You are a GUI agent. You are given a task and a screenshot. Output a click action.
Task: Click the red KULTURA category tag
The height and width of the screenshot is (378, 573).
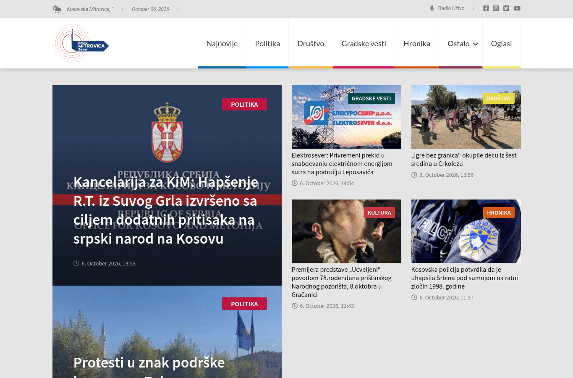pyautogui.click(x=379, y=213)
